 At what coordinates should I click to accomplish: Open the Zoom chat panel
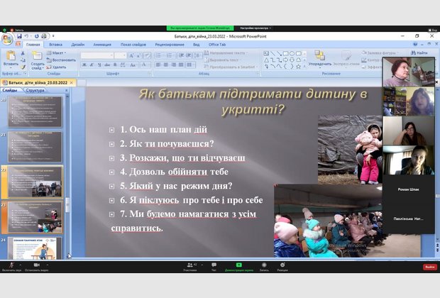(214, 265)
